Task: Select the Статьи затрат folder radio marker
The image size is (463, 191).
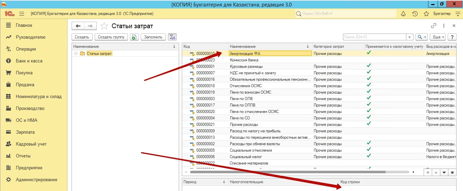Action: coord(76,54)
